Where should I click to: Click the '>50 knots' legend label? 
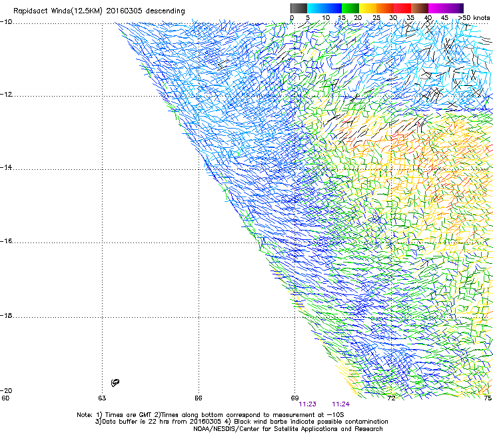pyautogui.click(x=474, y=18)
